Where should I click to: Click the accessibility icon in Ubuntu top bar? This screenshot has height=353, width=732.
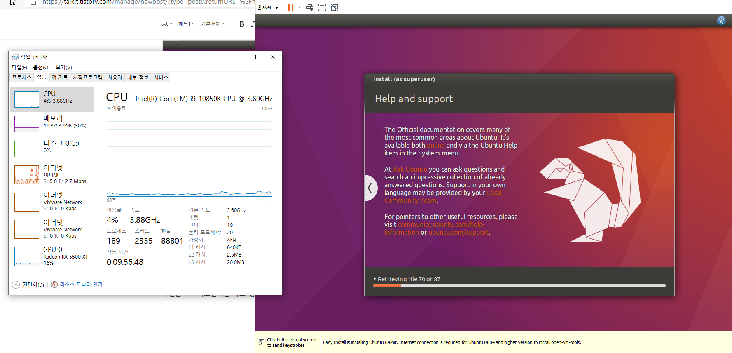tap(721, 21)
